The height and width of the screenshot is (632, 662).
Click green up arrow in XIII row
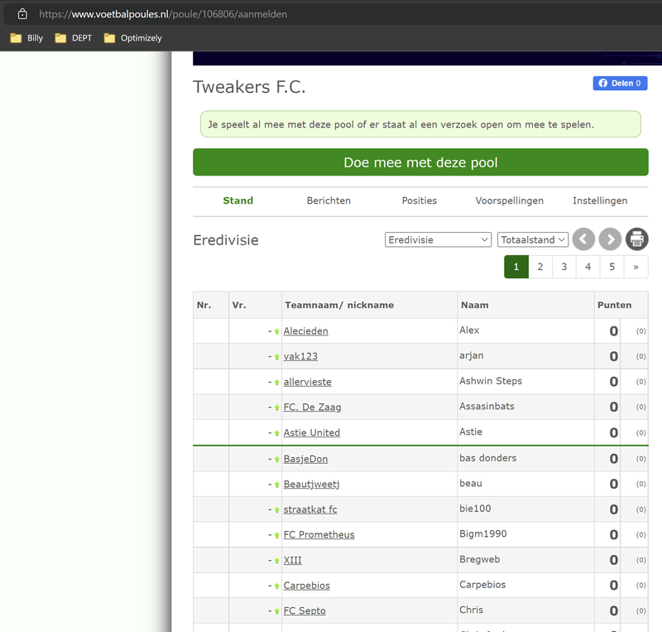click(x=276, y=561)
